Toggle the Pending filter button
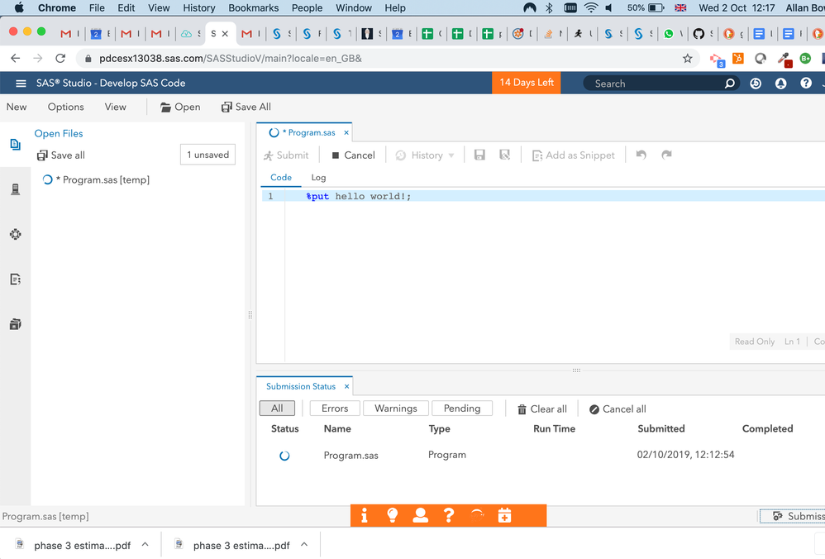Viewport: 825px width, 559px height. click(461, 408)
